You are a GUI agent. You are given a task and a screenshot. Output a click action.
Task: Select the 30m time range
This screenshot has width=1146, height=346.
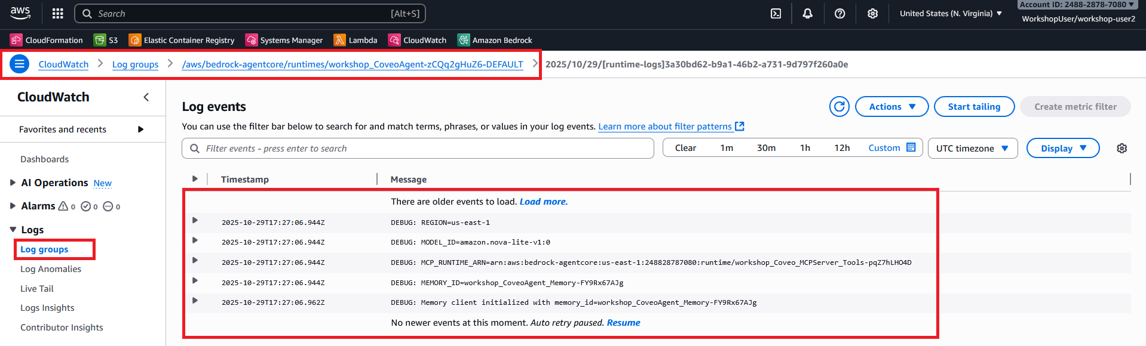tap(766, 148)
